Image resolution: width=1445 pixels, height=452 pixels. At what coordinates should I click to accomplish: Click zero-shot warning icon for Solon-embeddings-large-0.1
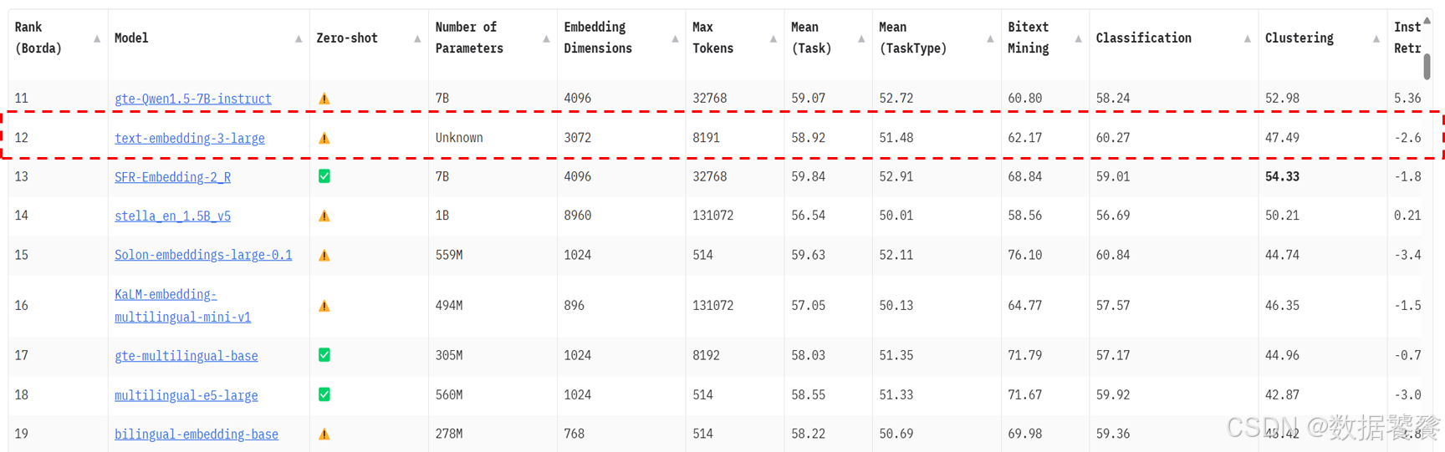click(x=324, y=255)
